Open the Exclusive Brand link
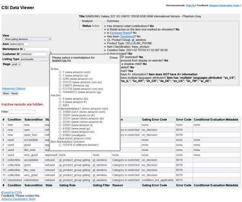Screen dimensions: 242x202 point(121,33)
